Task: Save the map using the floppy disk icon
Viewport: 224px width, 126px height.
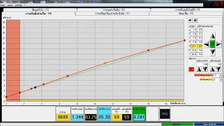Action: [x=195, y=20]
